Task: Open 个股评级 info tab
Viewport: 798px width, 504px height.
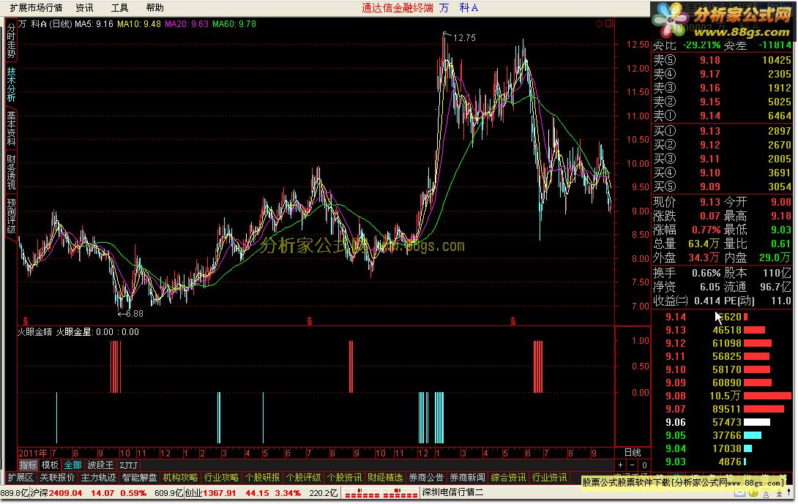Action: (303, 478)
